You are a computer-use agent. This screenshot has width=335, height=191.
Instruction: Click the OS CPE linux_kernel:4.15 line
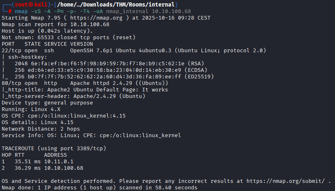pos(64,115)
